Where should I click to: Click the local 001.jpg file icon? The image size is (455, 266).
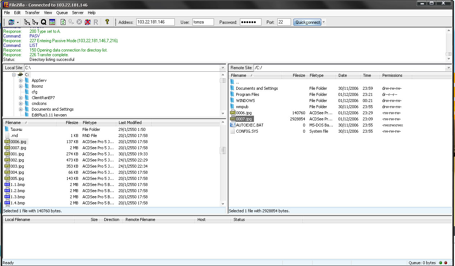pos(7,154)
